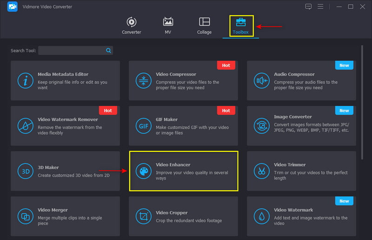This screenshot has height=240, width=372.
Task: Open Image Converter title
Action: 293,117
